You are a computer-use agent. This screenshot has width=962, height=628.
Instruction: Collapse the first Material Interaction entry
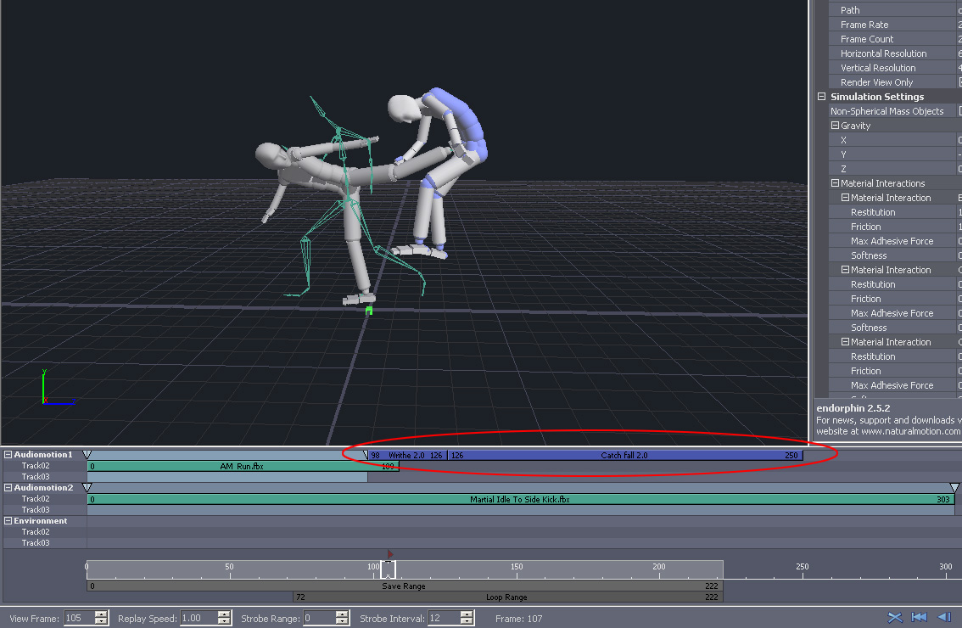[845, 198]
